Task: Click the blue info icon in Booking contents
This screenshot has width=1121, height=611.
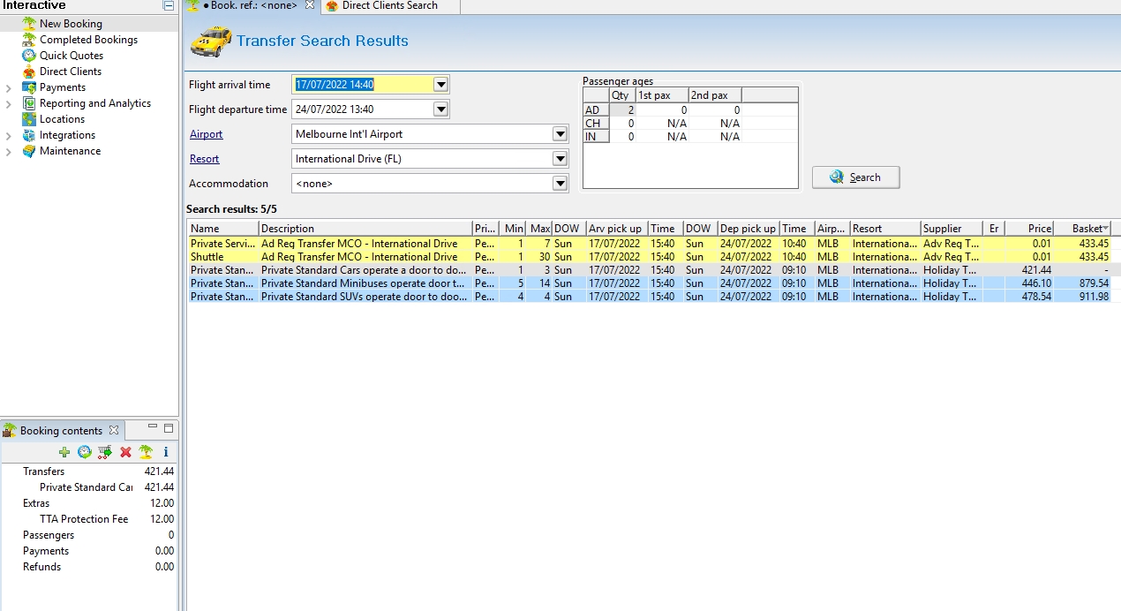Action: (x=166, y=452)
